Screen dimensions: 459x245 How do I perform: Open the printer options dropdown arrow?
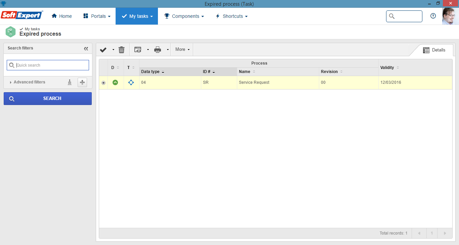(167, 50)
